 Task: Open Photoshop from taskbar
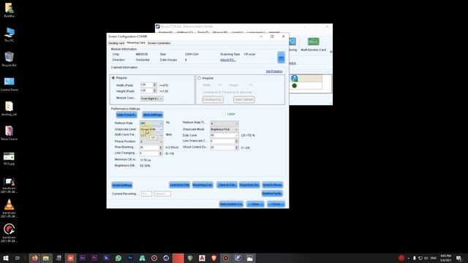(x=130, y=258)
